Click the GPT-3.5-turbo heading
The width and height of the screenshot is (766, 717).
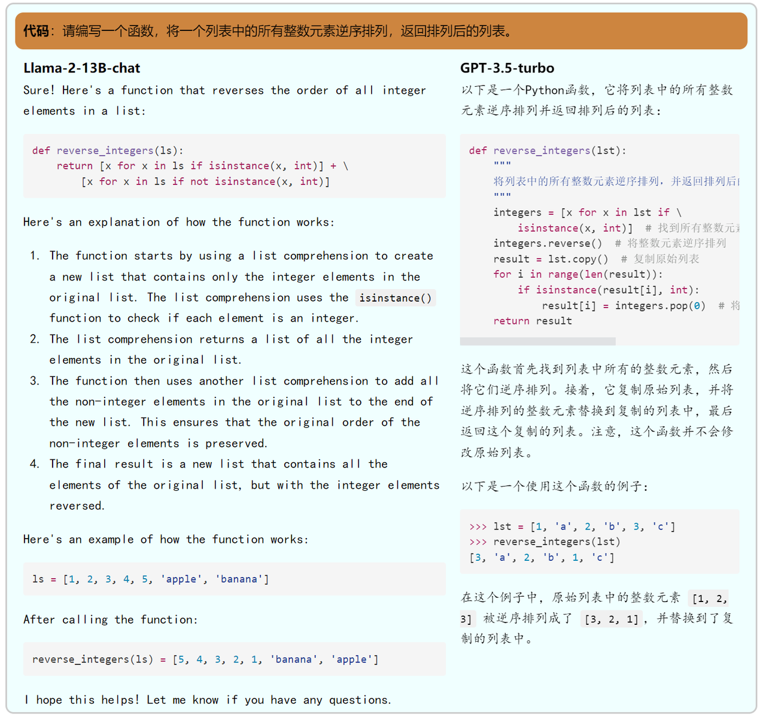point(507,68)
